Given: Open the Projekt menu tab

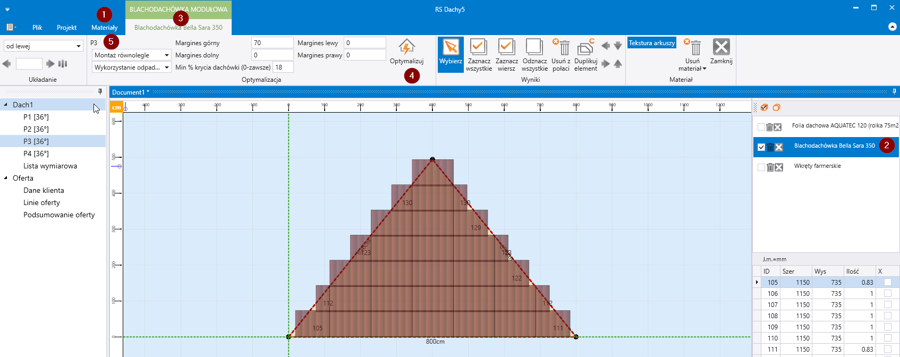Looking at the screenshot, I should click(x=66, y=28).
